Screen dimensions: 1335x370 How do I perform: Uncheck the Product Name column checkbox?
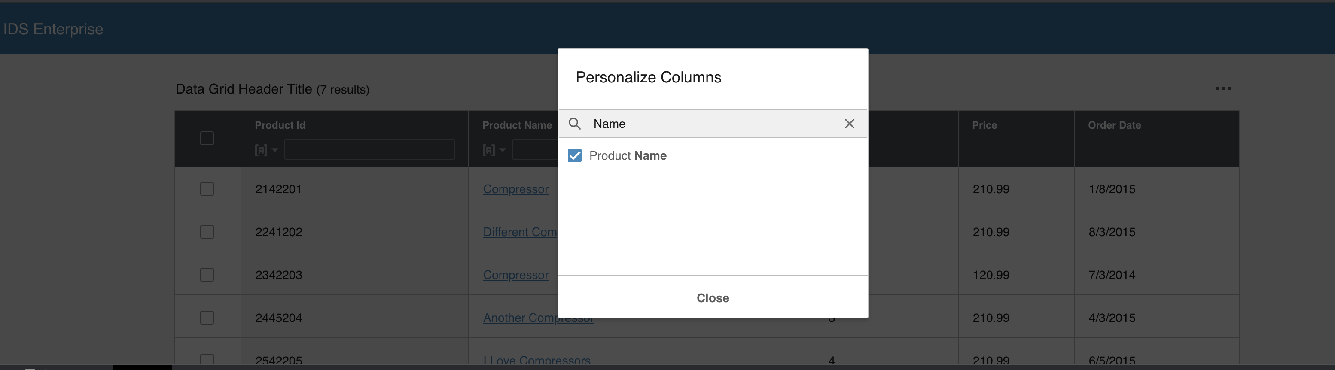click(574, 155)
